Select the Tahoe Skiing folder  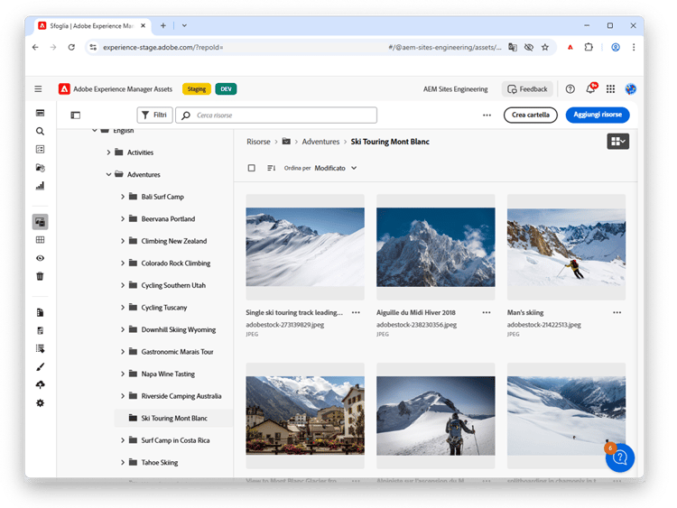pos(159,463)
